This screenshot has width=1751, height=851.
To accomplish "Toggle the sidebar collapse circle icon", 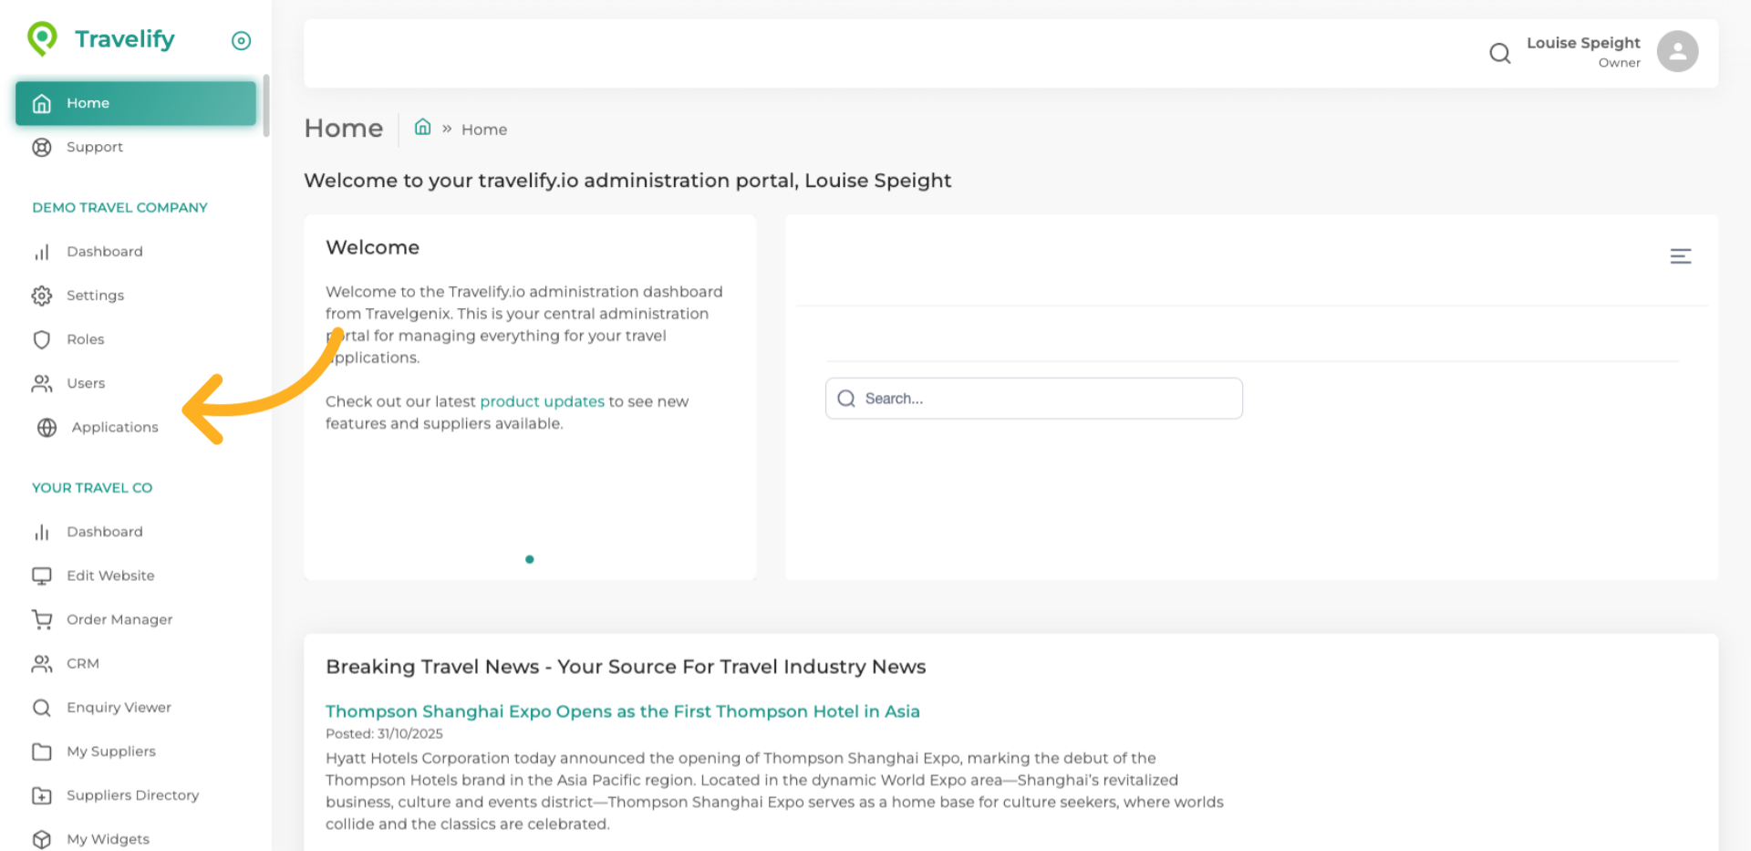I will [241, 40].
